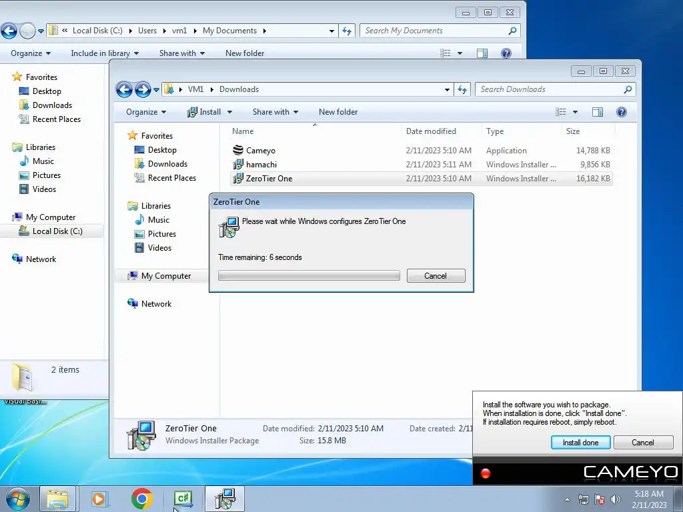Screen dimensions: 683x512
Task: Open the volume control in system tray
Action: (x=616, y=499)
